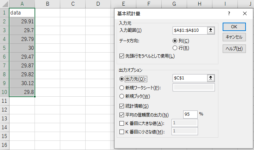The height and width of the screenshot is (150, 254).
Task: Select row 5 header
Action: coord(4,48)
